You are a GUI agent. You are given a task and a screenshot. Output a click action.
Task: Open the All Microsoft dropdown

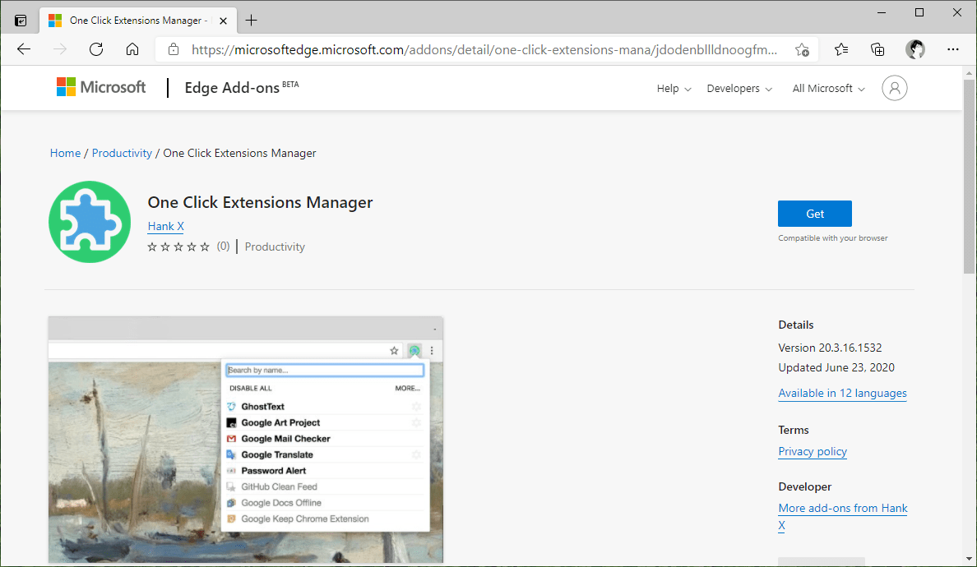[x=827, y=88]
